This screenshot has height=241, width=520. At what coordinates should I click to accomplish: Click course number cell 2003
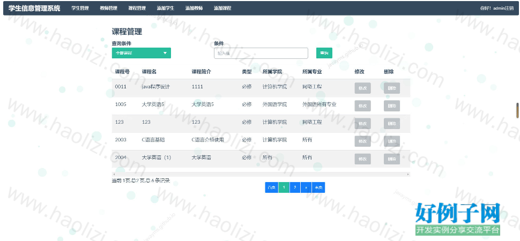coord(121,140)
